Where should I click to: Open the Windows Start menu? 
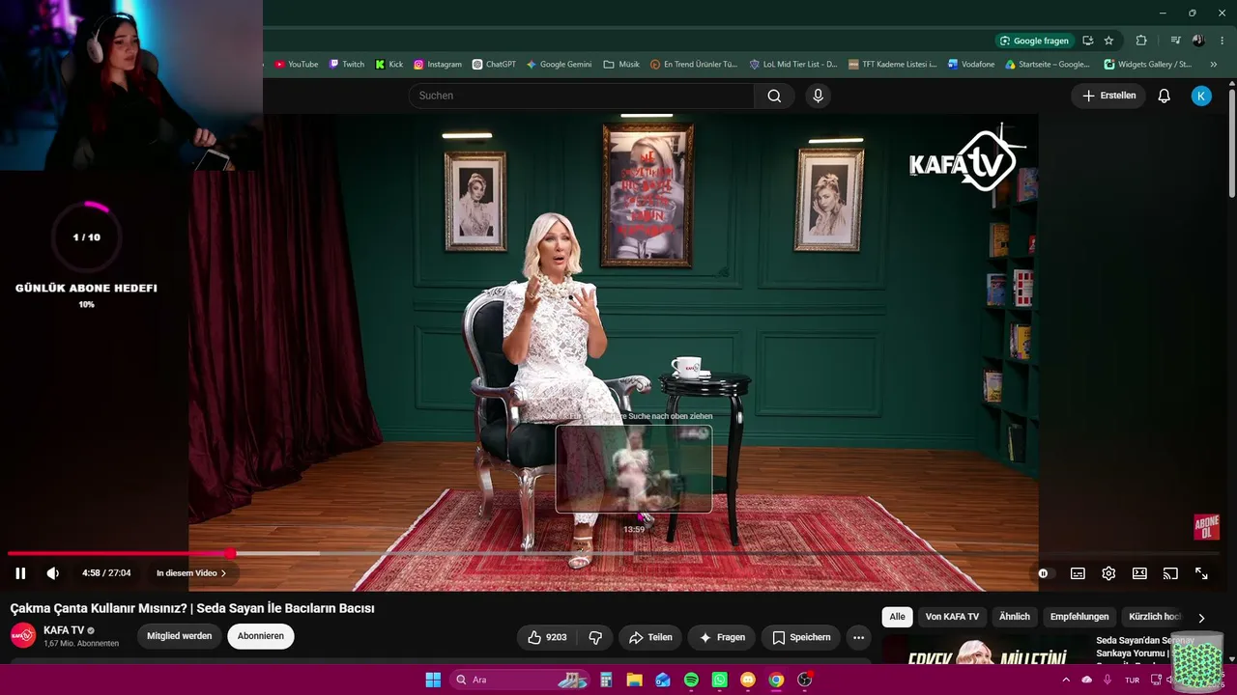click(x=433, y=680)
